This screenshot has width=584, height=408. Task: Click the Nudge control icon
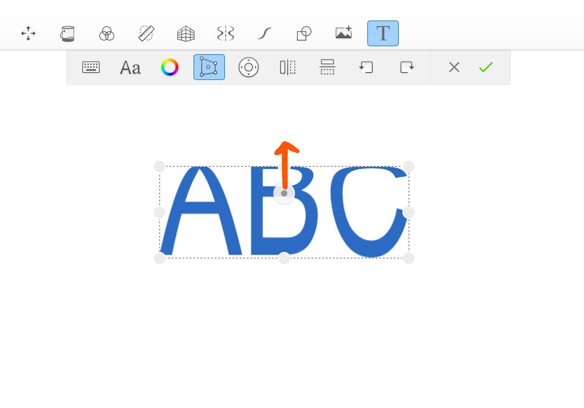[249, 67]
